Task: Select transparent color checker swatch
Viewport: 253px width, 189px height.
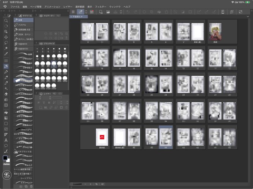Action: (x=7, y=164)
